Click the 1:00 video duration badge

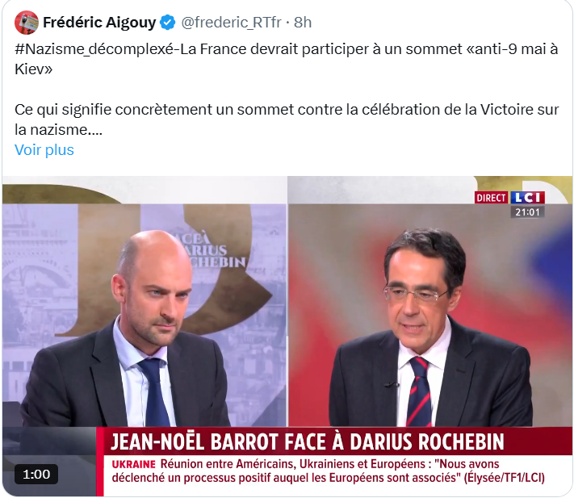click(x=36, y=475)
